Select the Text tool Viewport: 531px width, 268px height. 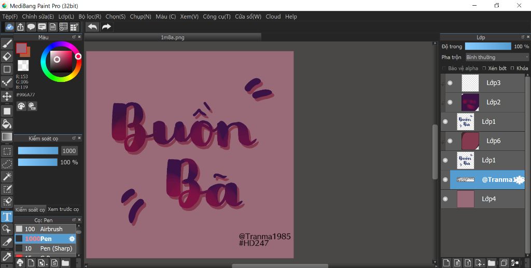(7, 217)
